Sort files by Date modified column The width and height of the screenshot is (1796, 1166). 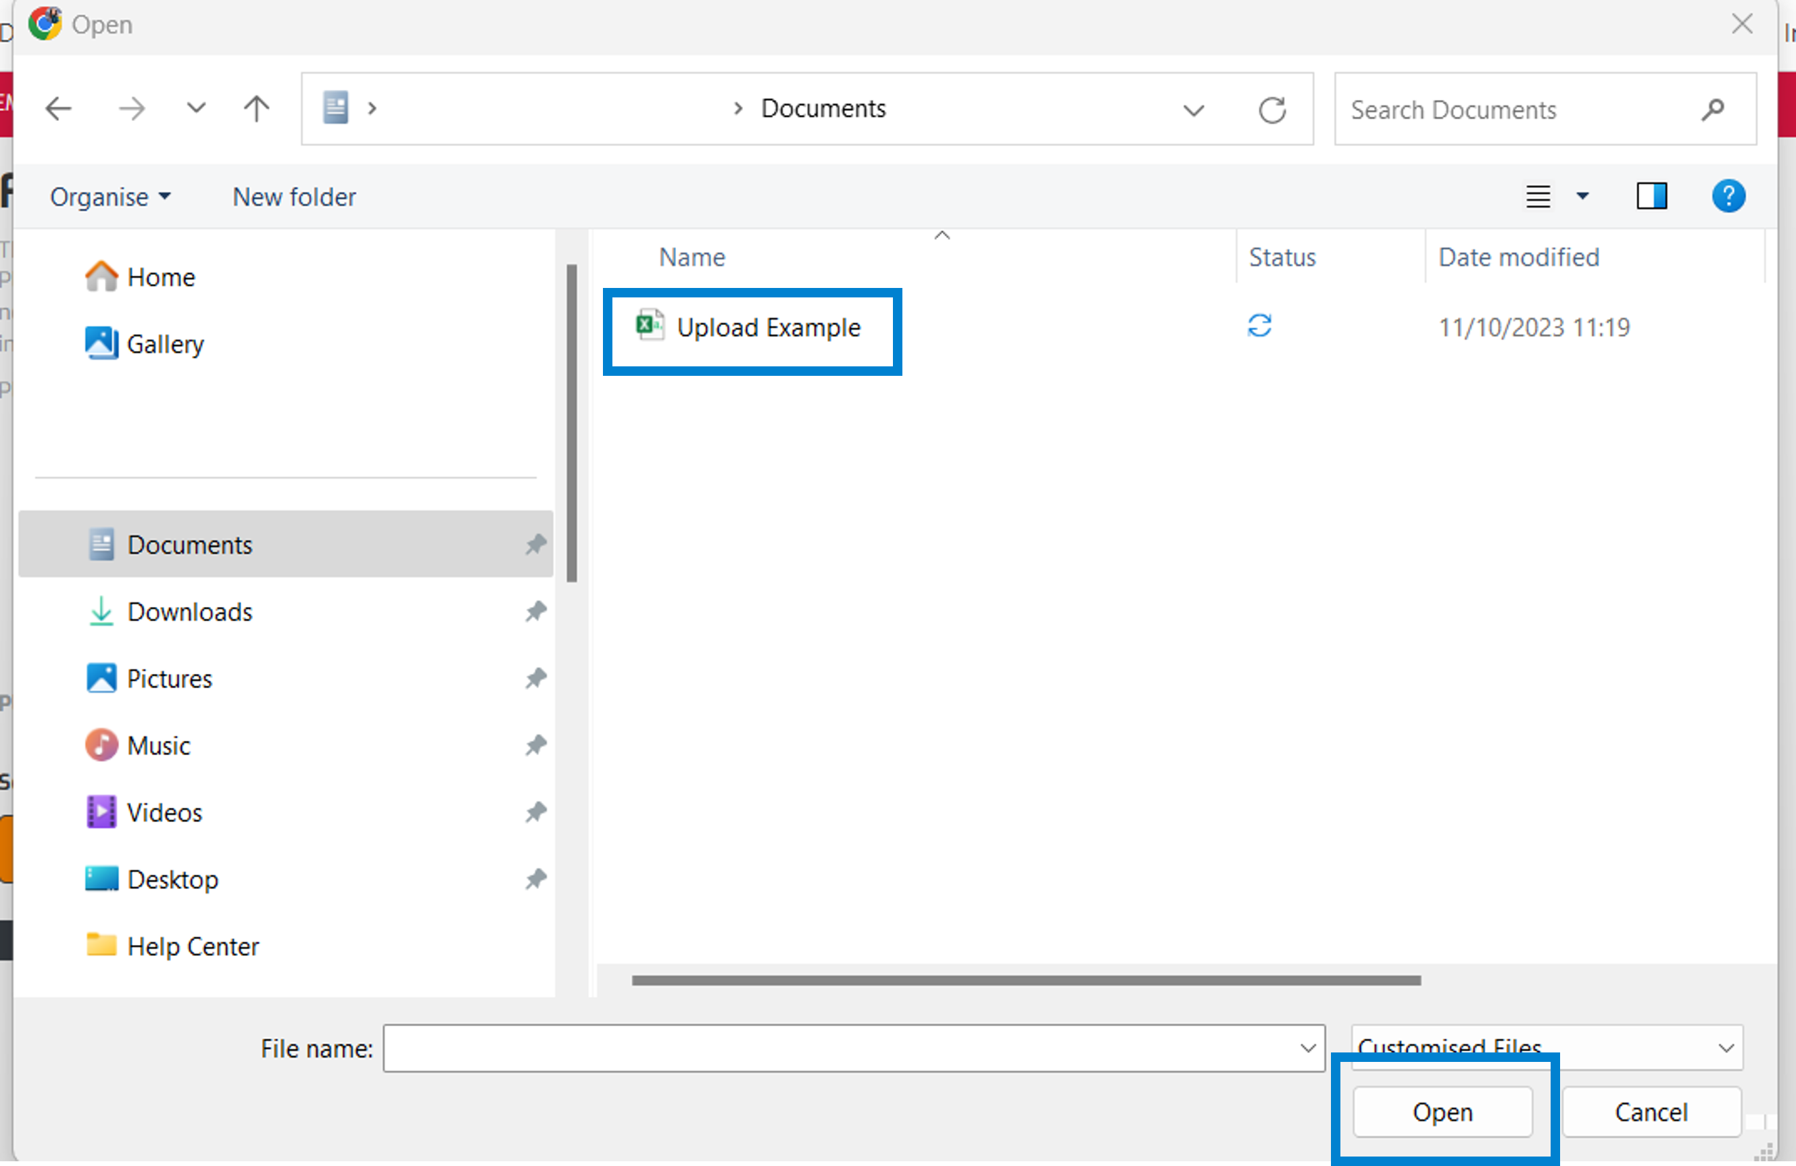[1518, 258]
